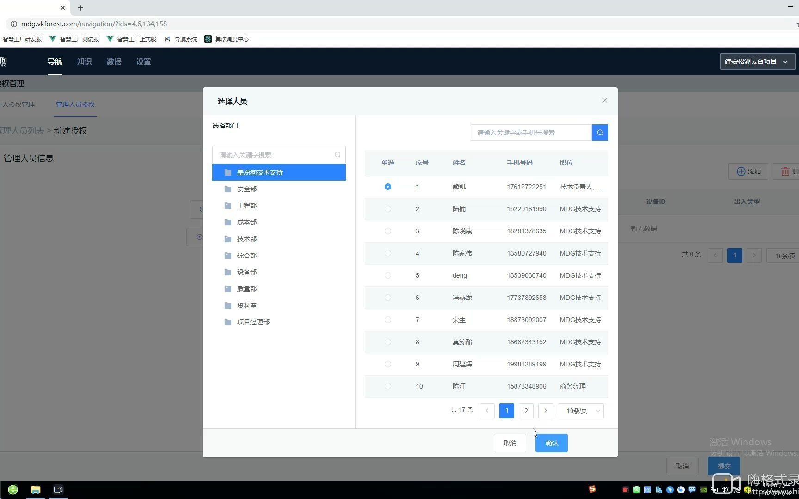Click previous page arrow in dialog pagination
Image resolution: width=799 pixels, height=499 pixels.
point(487,411)
